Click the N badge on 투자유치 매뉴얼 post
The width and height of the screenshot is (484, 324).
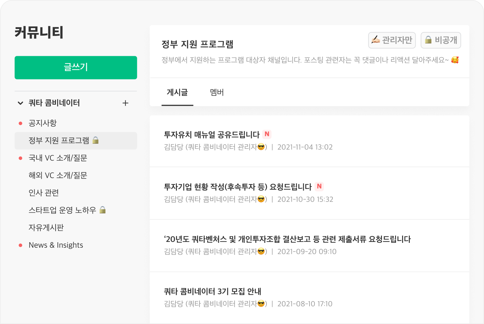[267, 134]
